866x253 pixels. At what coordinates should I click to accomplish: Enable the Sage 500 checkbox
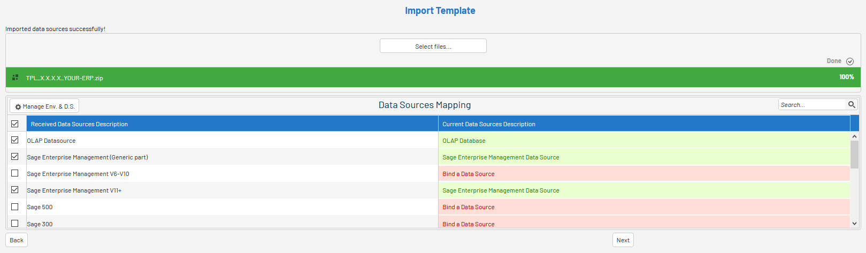click(15, 206)
